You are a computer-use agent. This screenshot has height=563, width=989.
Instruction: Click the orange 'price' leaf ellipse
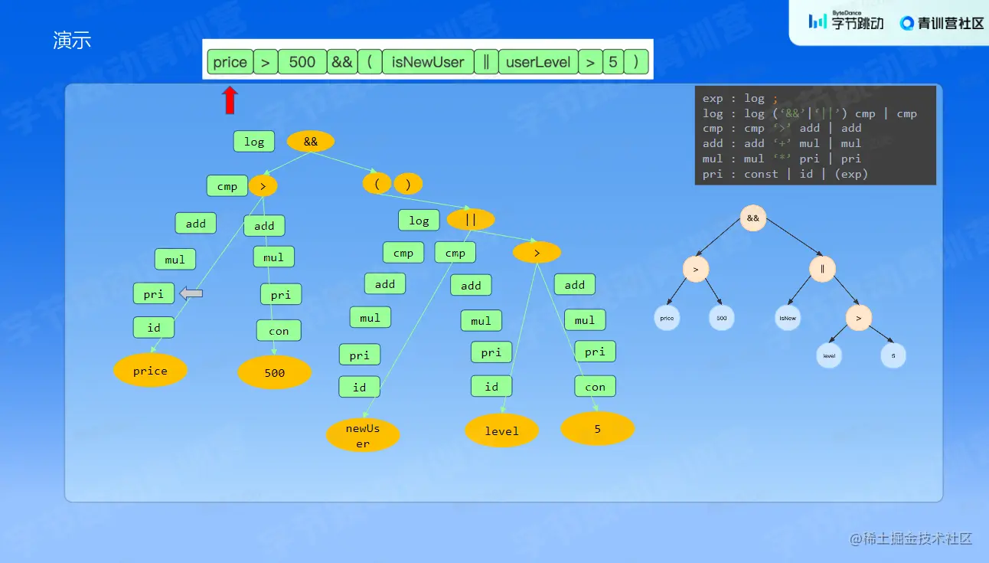point(150,371)
